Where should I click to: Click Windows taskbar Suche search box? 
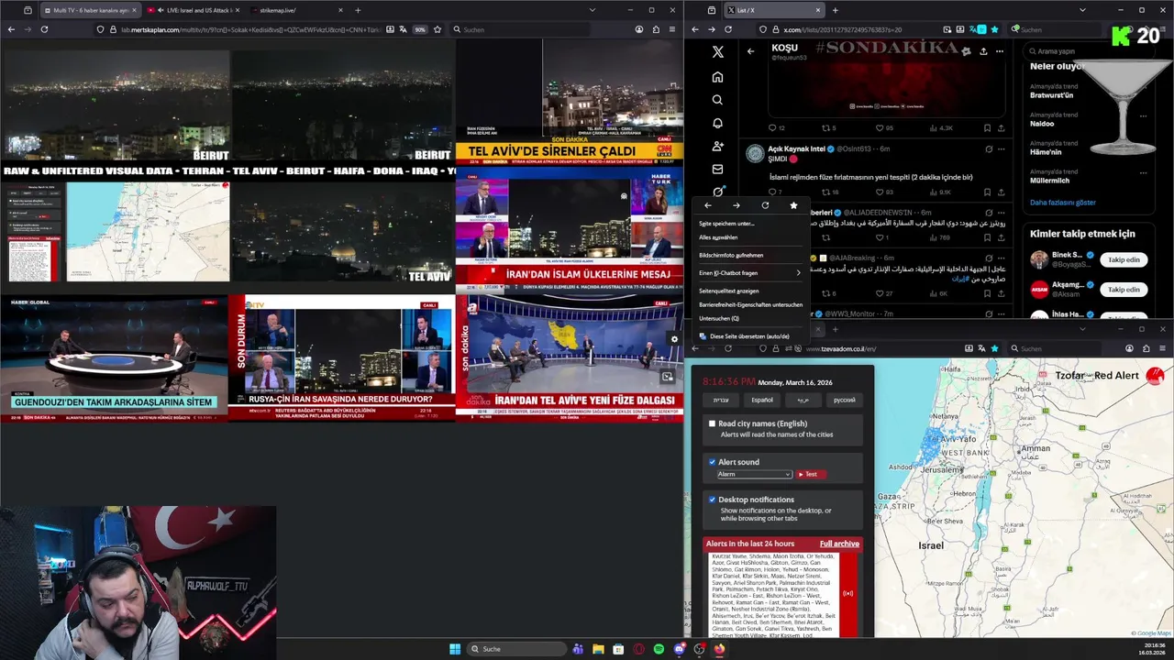tap(516, 649)
